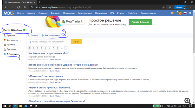Click the 'Узнать больше' green button

pos(140,22)
